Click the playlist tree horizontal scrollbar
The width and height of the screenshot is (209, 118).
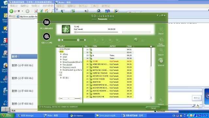[x=70, y=99]
